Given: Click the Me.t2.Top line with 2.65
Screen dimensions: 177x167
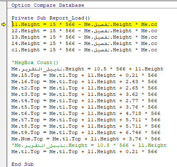Looking at the screenshot, I should click(84, 88).
